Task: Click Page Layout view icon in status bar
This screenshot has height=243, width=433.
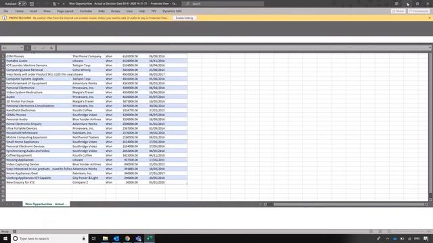Action: point(380,232)
